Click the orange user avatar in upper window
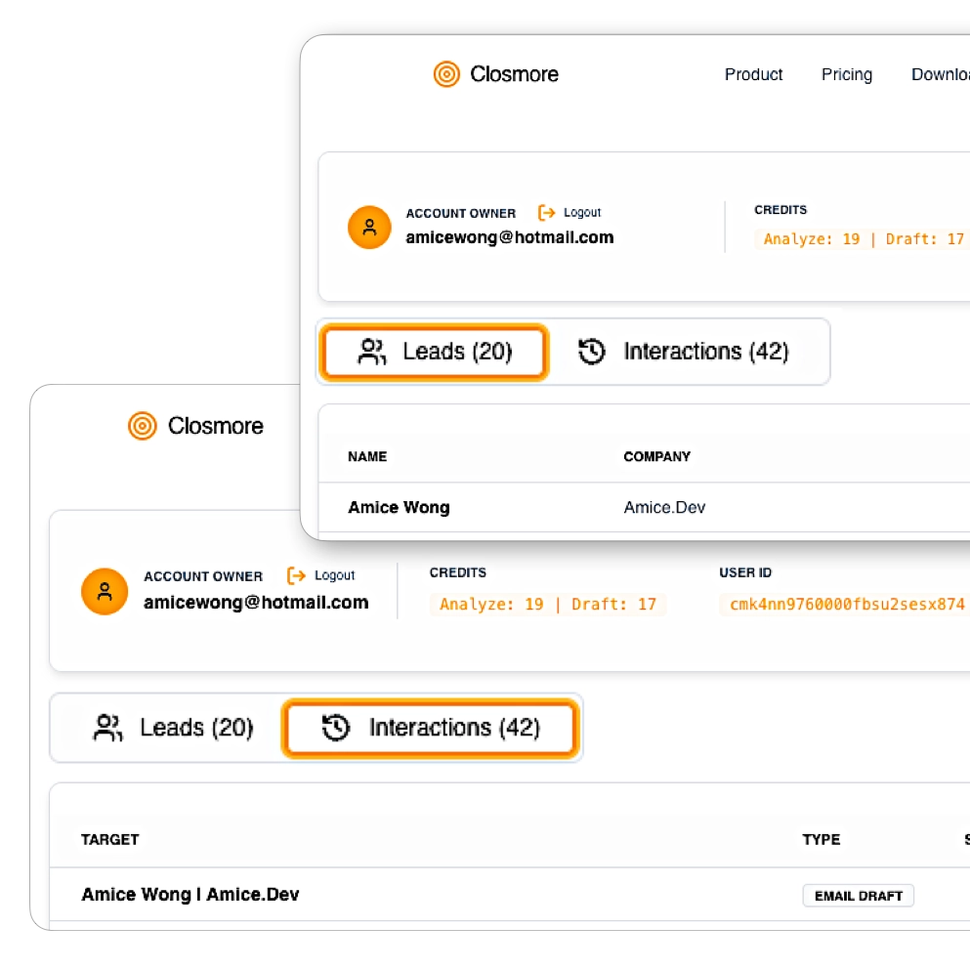Image resolution: width=970 pixels, height=969 pixels. pos(369,227)
